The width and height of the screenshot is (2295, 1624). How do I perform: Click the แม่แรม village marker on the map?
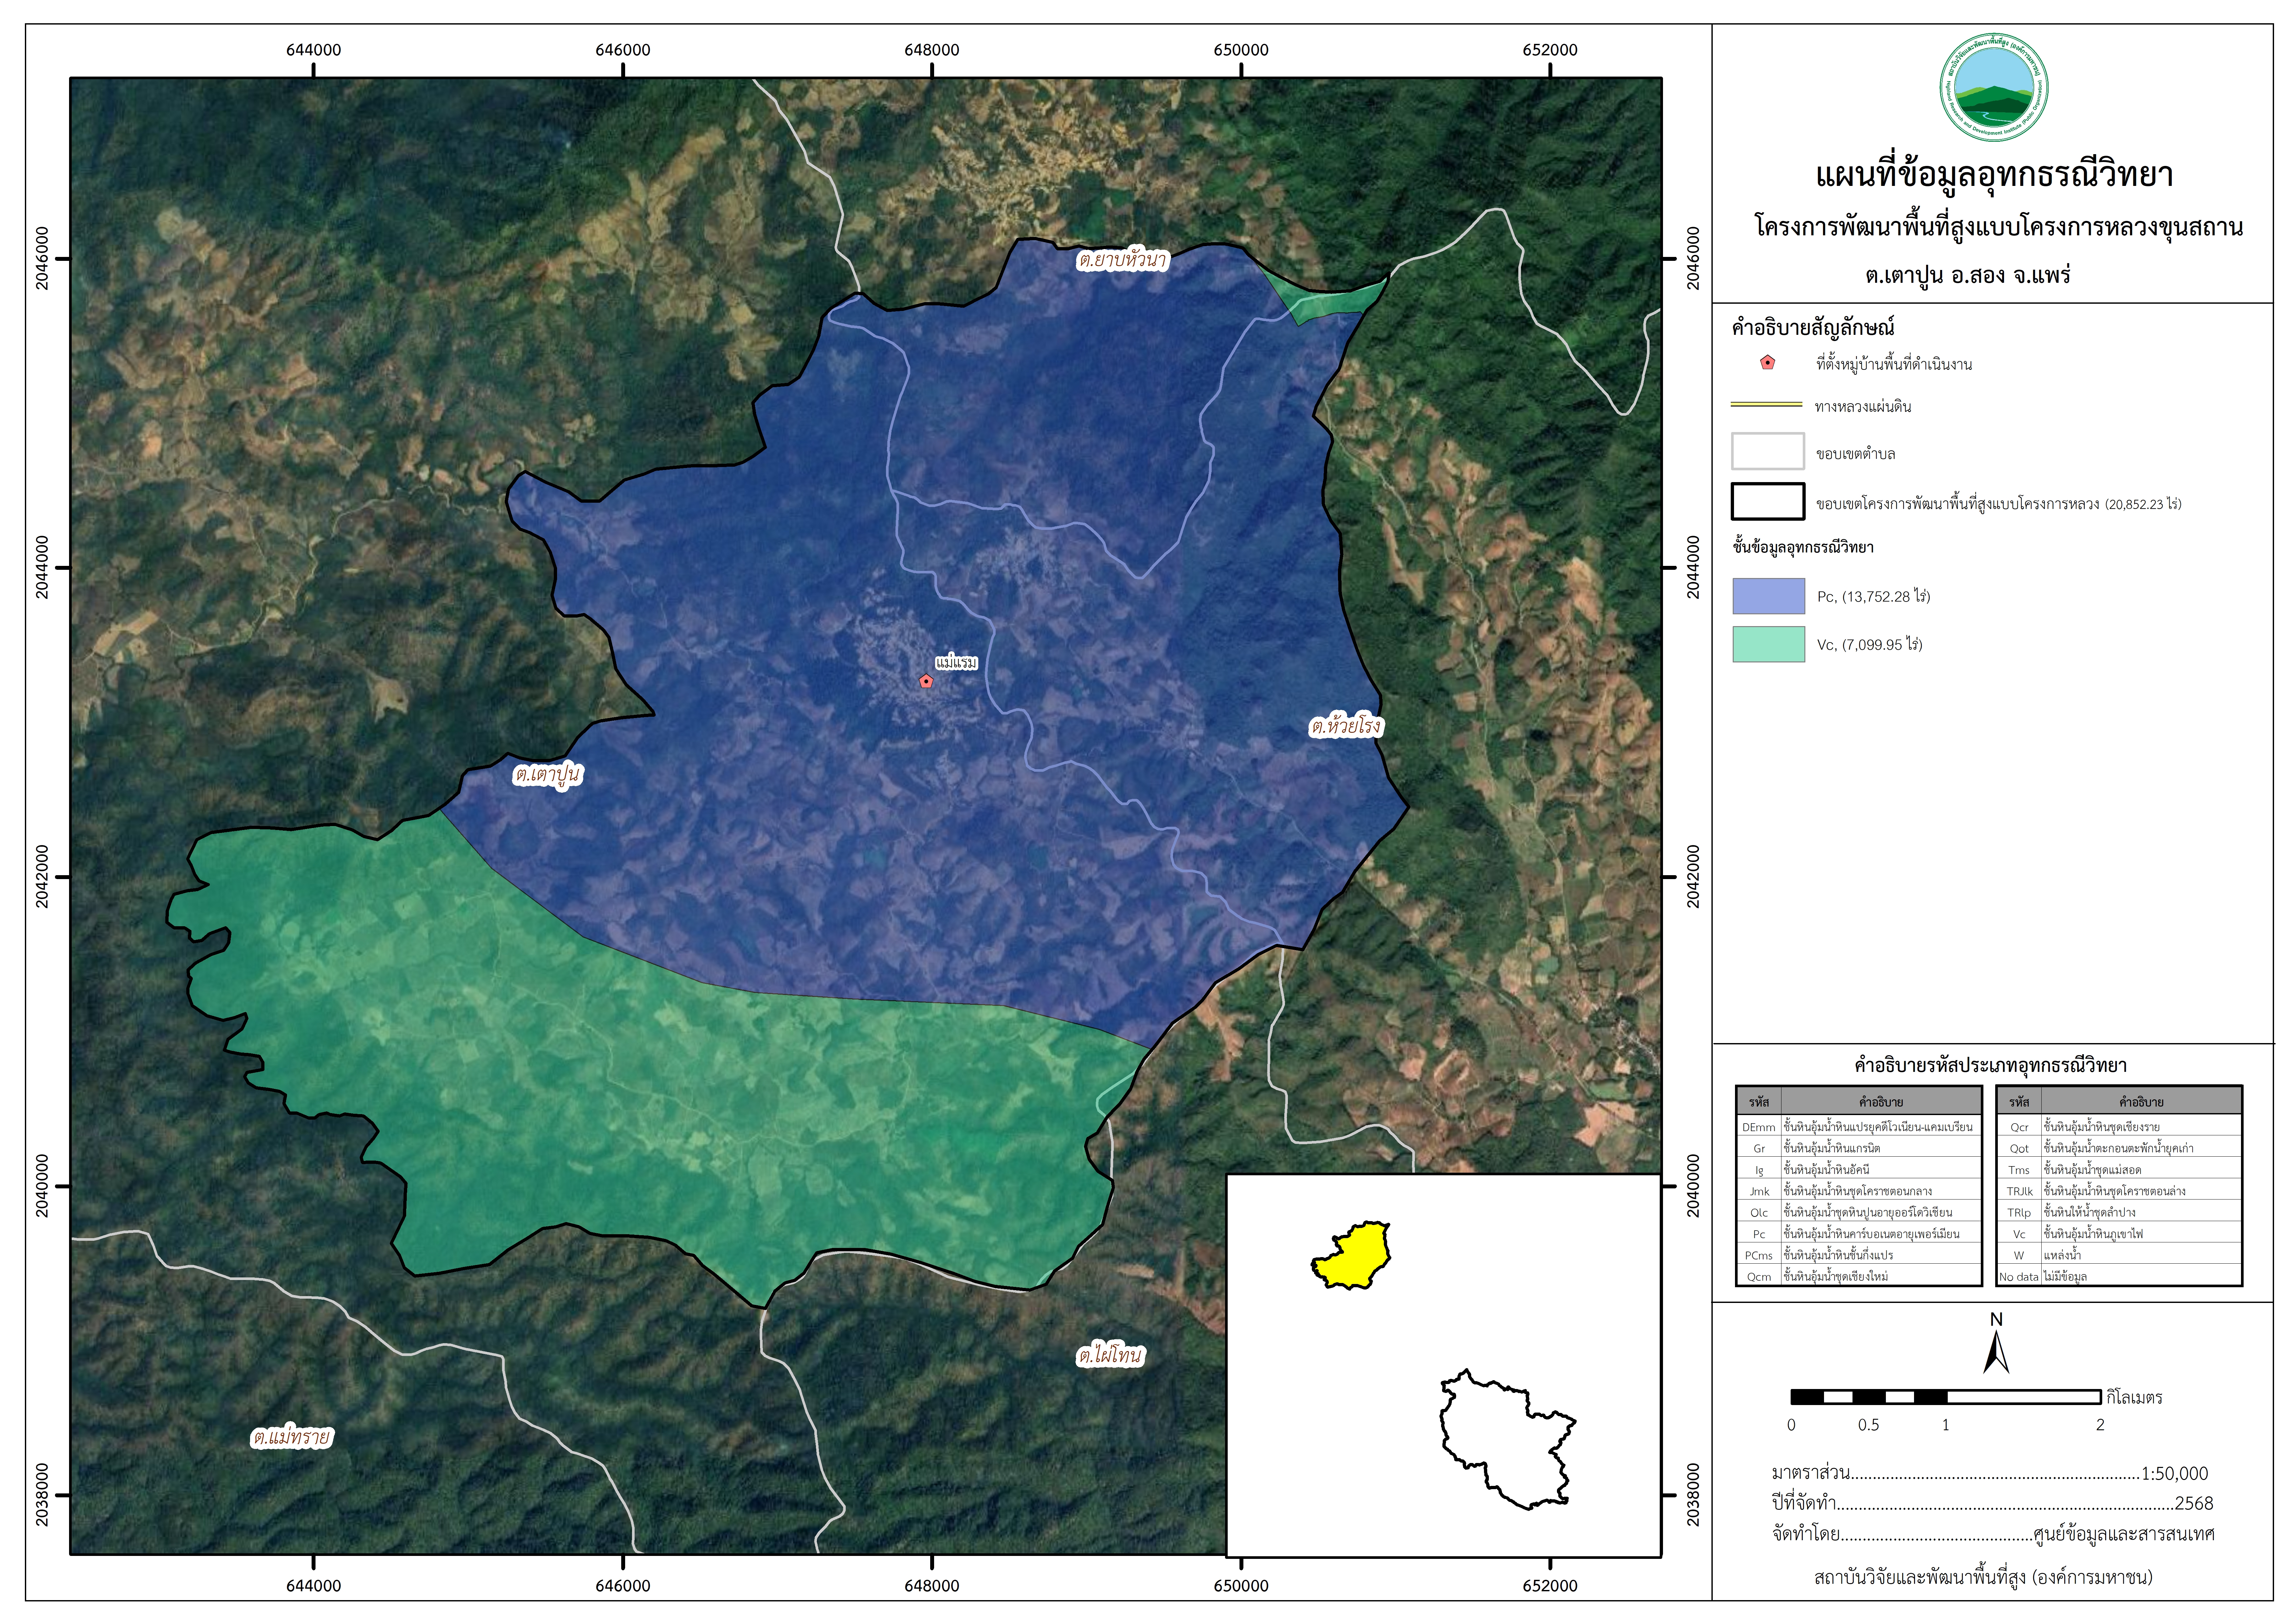click(926, 681)
